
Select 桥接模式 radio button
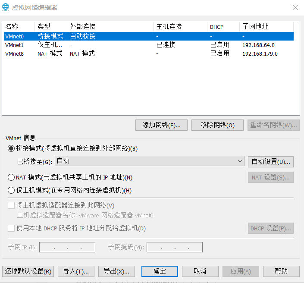[x=11, y=148]
